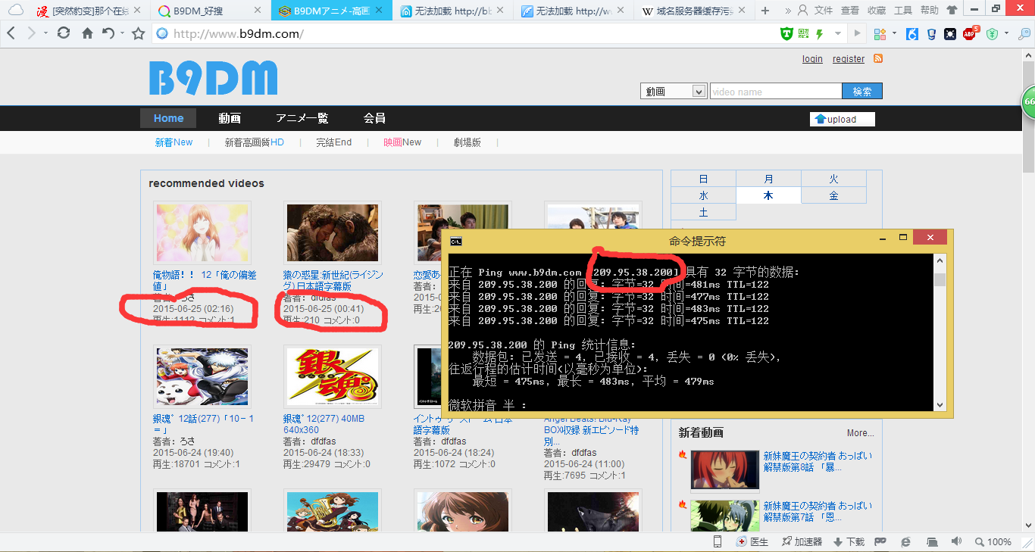Select 木 in the weekday schedule
1035x552 pixels.
click(768, 195)
